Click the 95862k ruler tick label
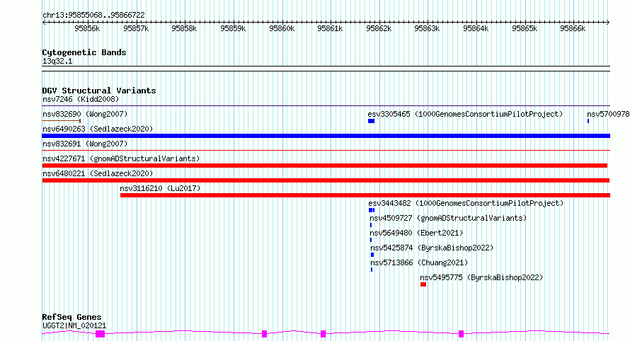The width and height of the screenshot is (630, 341). (379, 28)
